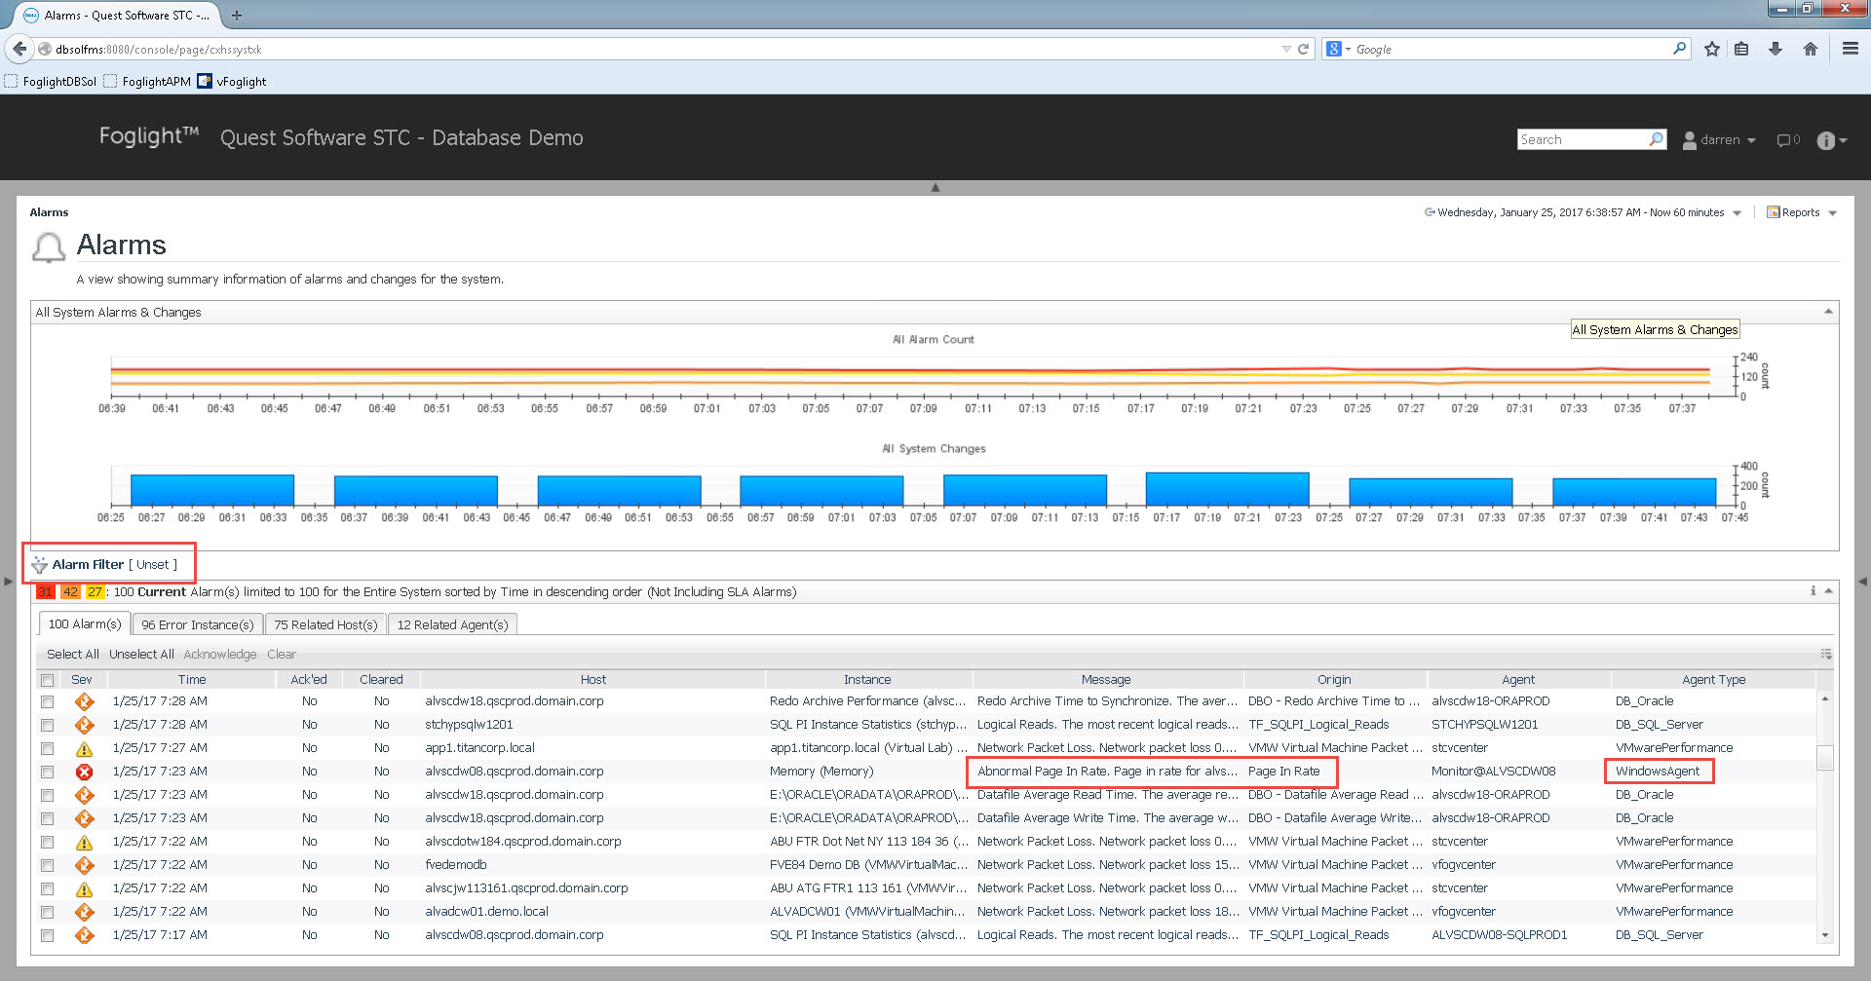Tick checkbox for stchypsqlw1201 alarm row
Screen dimensions: 1871x981
[47, 725]
